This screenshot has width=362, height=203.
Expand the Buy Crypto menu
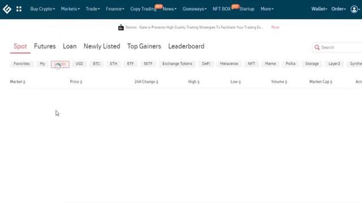[x=43, y=9]
